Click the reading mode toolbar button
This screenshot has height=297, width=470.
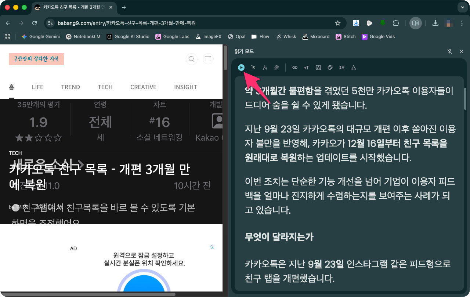tap(416, 23)
